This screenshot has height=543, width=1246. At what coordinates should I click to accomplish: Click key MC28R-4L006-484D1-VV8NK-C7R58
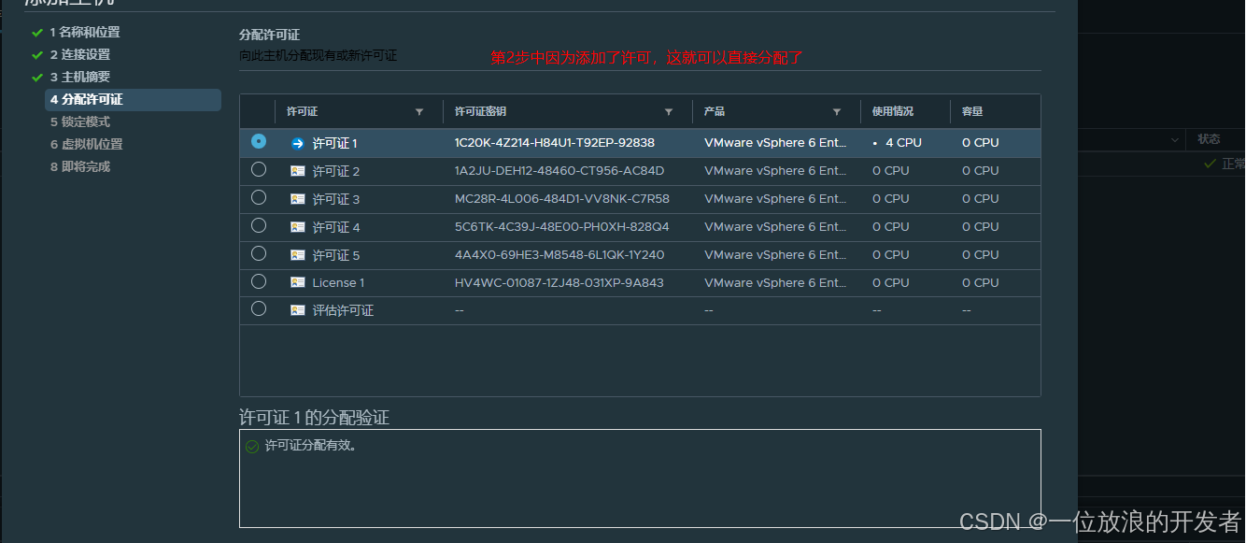point(562,199)
